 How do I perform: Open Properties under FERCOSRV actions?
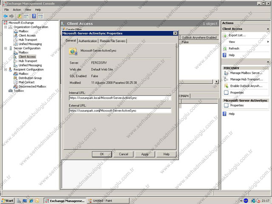pyautogui.click(x=237, y=93)
